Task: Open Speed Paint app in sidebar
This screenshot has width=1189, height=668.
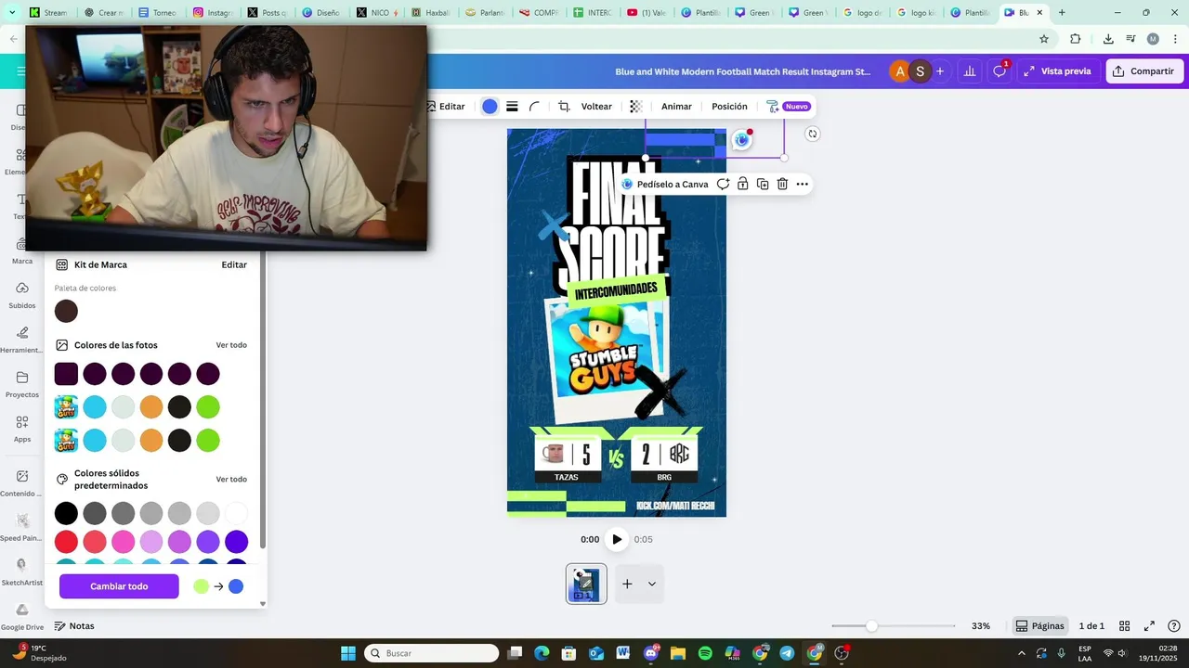Action: pos(22,527)
